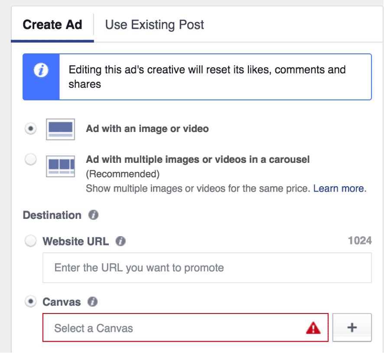Image resolution: width=384 pixels, height=353 pixels.
Task: Select the carousel ad radio button
Action: coord(31,159)
